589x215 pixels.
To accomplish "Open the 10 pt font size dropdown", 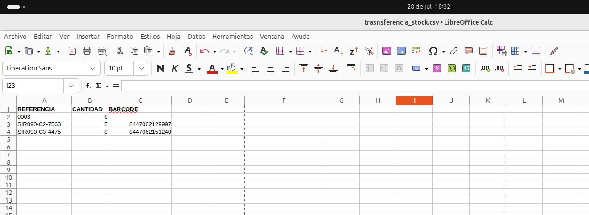I will pos(141,68).
